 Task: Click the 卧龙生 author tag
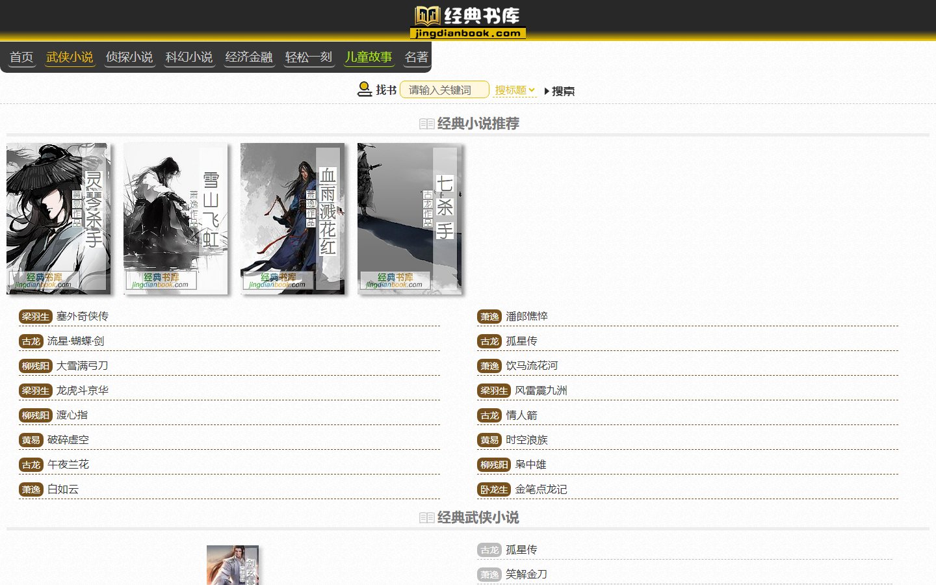coord(494,489)
